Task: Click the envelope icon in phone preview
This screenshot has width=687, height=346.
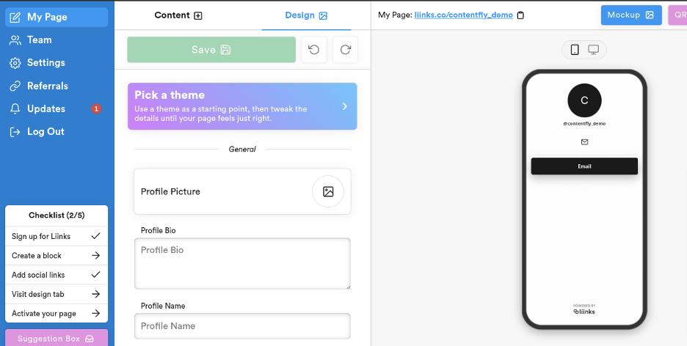Action: [584, 141]
